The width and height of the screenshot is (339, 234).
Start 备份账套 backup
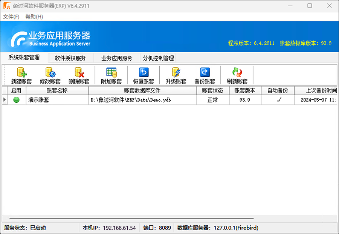coord(205,75)
